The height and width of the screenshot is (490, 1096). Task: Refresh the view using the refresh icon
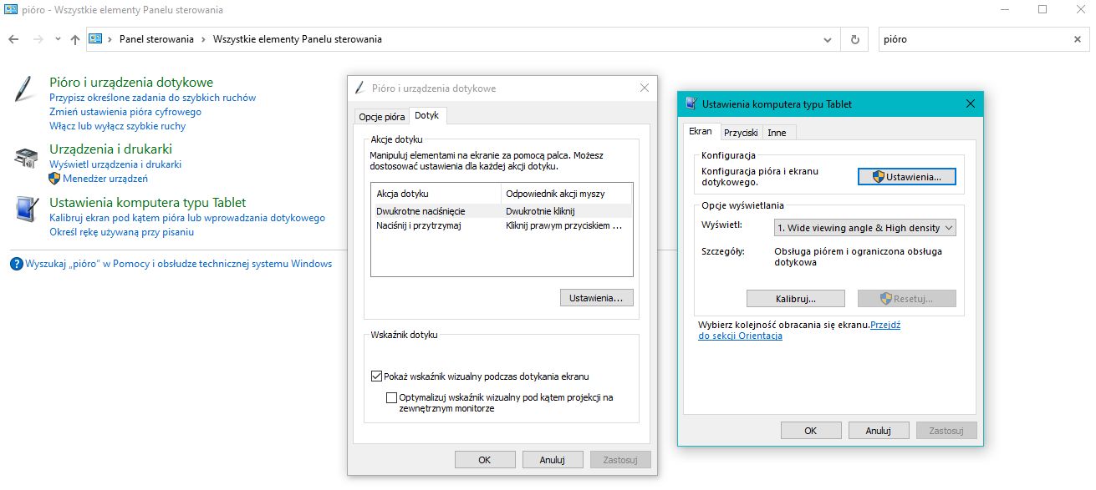point(854,38)
